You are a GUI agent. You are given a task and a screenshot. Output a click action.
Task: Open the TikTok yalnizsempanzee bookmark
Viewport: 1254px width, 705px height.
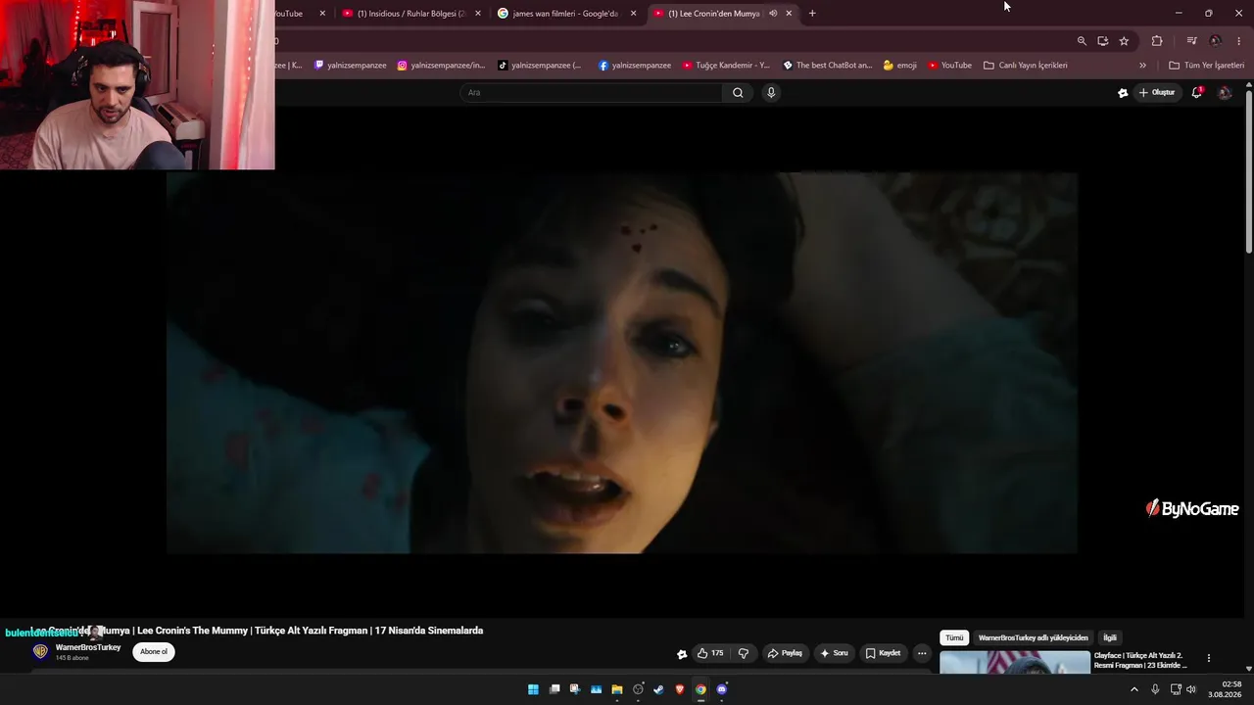click(x=540, y=66)
